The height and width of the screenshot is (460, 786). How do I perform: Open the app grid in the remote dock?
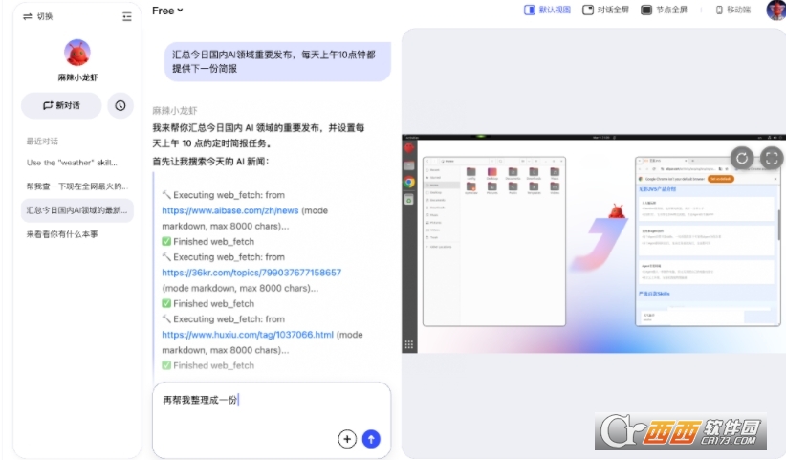tap(409, 344)
